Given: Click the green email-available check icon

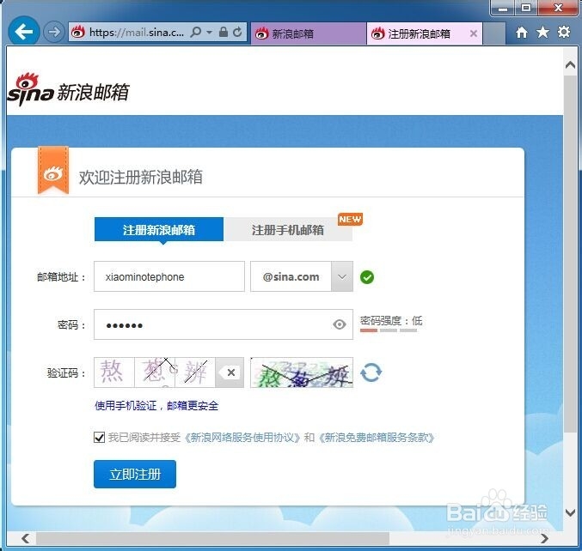Looking at the screenshot, I should coord(367,277).
